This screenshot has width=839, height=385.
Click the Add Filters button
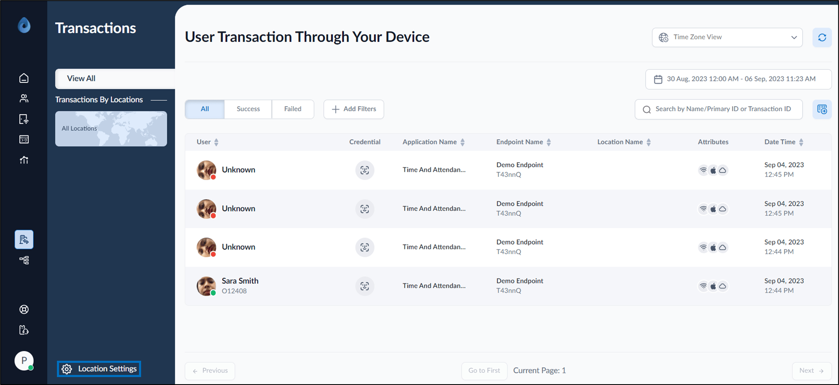click(x=354, y=109)
